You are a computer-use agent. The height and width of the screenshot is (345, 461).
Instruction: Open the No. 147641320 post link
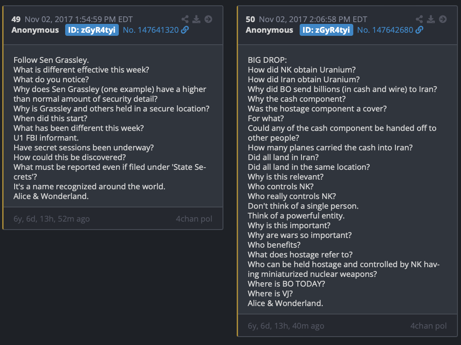tap(151, 30)
